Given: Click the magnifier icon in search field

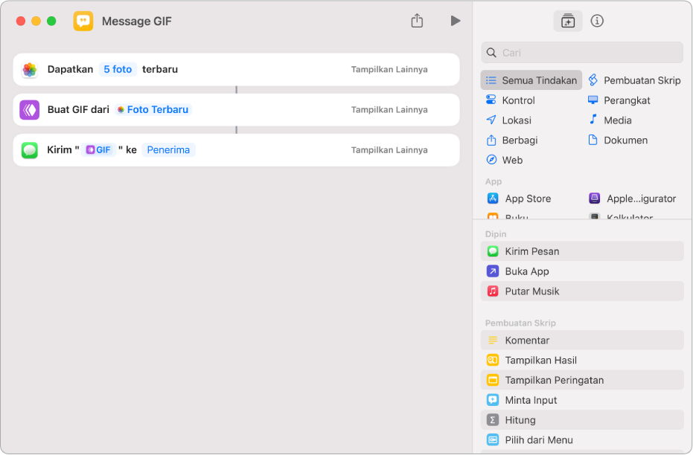Looking at the screenshot, I should (x=491, y=53).
